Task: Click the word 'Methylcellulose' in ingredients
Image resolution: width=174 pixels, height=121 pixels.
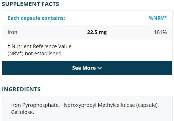Action: [117, 105]
